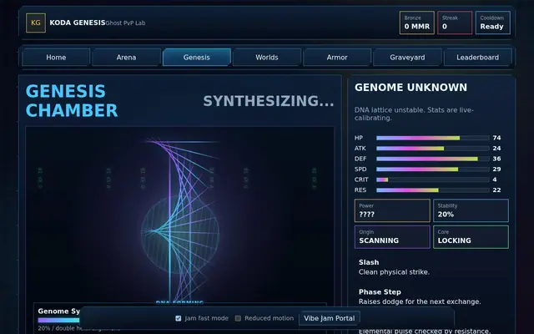The width and height of the screenshot is (534, 334).
Task: Click the Vibe Jam Portal button
Action: pos(330,318)
